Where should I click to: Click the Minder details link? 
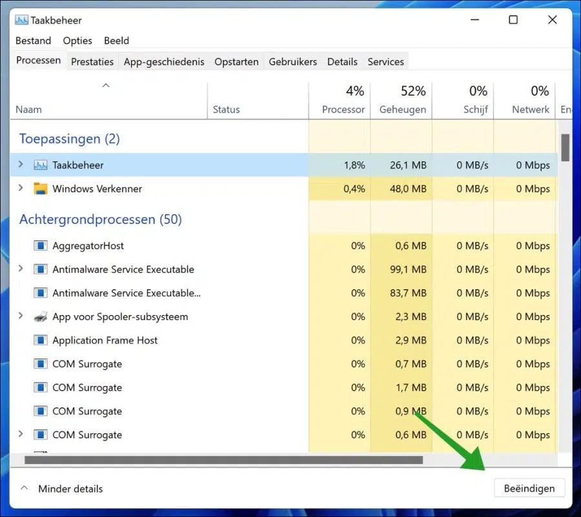70,489
